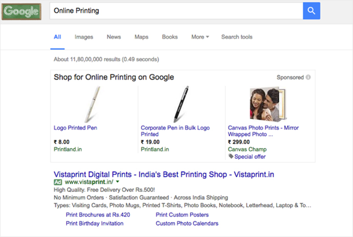
Task: Open Search tools options
Action: point(237,37)
